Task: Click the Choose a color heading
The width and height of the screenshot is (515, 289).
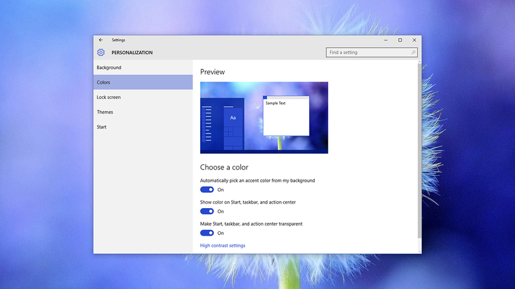Action: point(224,167)
